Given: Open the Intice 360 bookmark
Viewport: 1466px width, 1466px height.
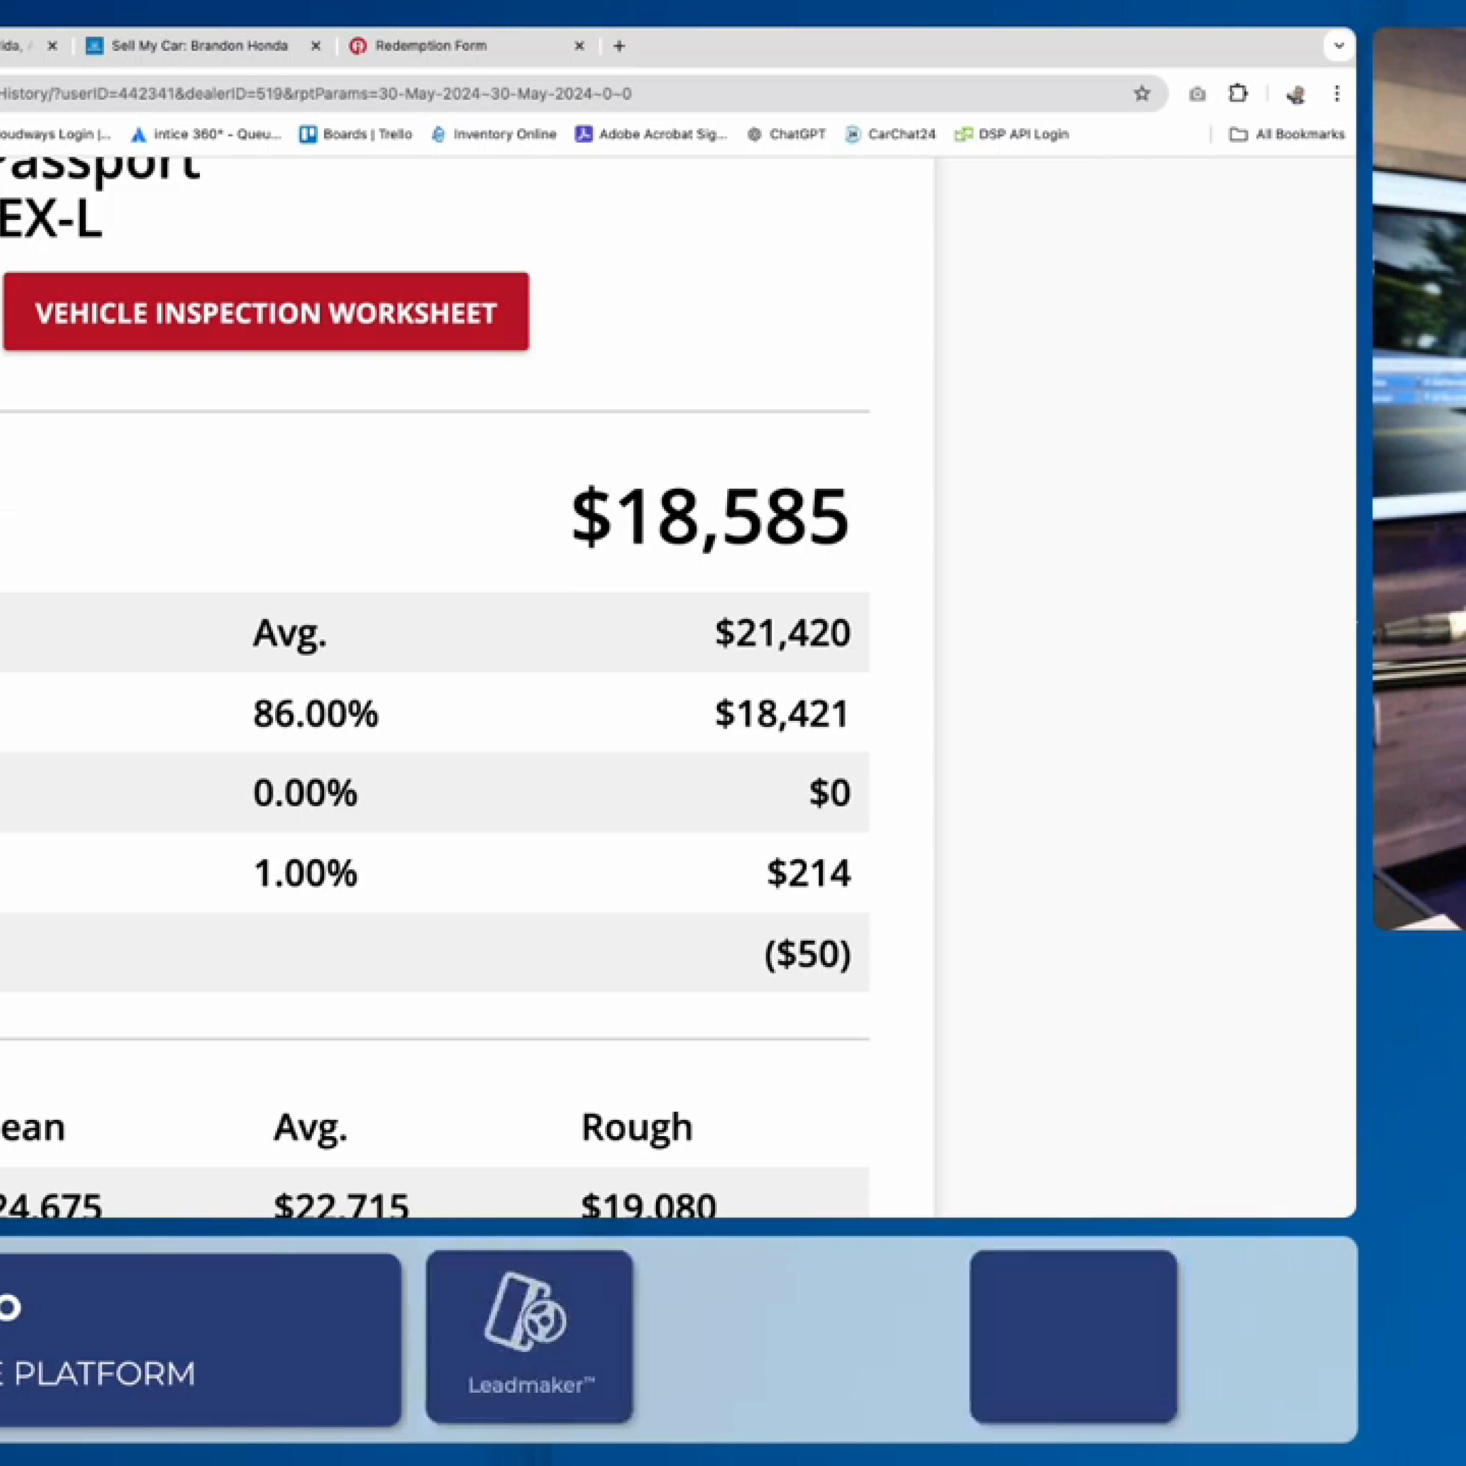Looking at the screenshot, I should 206,134.
